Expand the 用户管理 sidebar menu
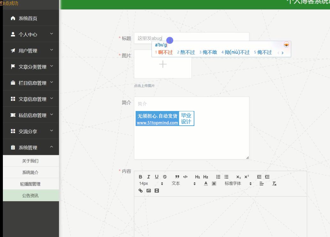The image size is (330, 237). coord(31,50)
